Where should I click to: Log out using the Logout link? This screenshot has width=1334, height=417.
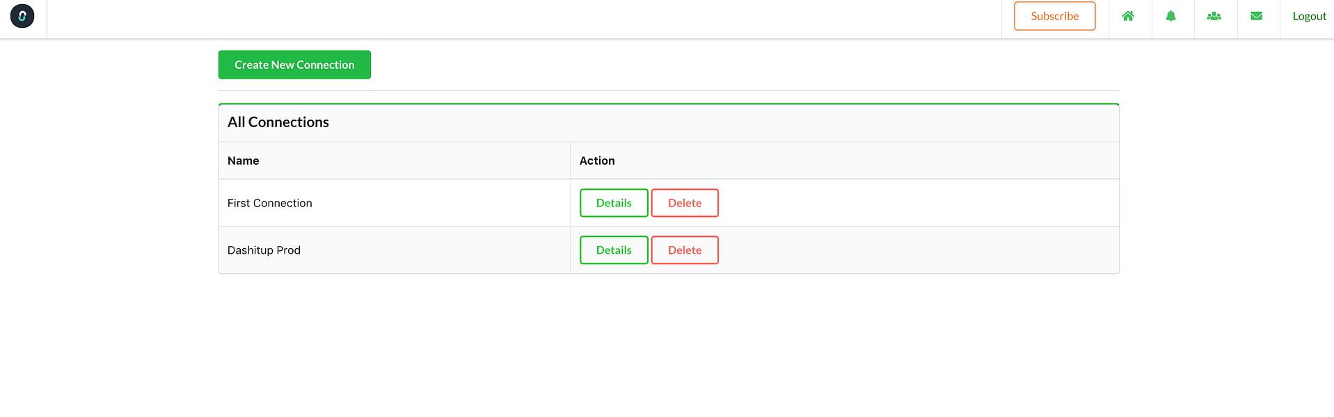[x=1309, y=16]
